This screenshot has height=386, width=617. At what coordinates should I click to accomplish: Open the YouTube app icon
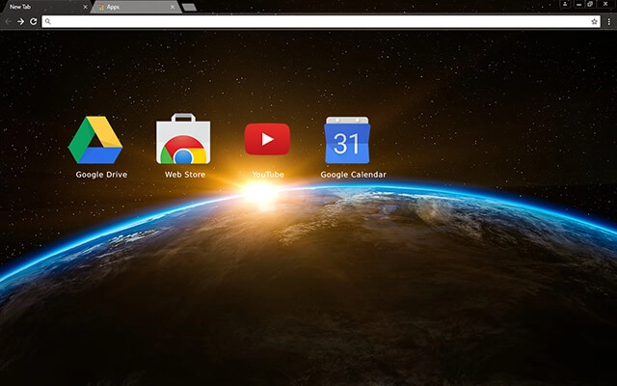point(267,139)
